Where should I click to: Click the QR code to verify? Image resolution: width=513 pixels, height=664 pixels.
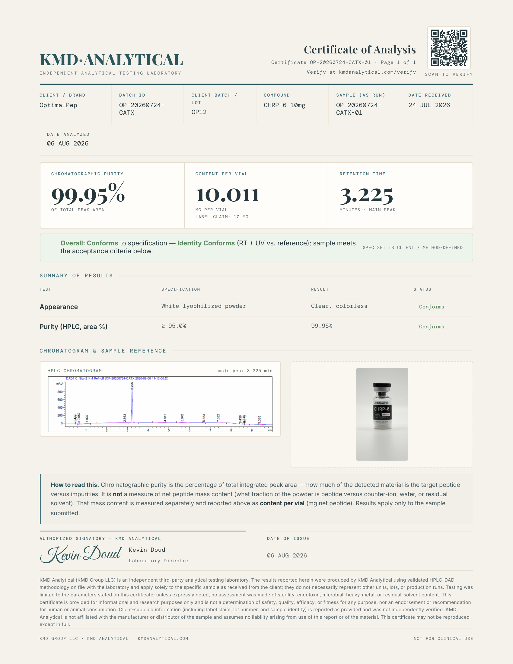[x=449, y=48]
